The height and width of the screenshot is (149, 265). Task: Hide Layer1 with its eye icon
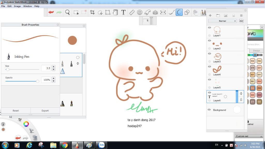point(209,27)
